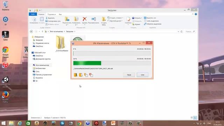
Task: Go back with Explorer back arrow
Action: [x=31, y=31]
